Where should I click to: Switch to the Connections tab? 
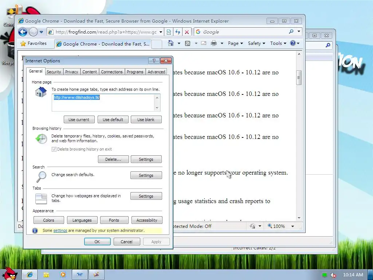pyautogui.click(x=112, y=72)
